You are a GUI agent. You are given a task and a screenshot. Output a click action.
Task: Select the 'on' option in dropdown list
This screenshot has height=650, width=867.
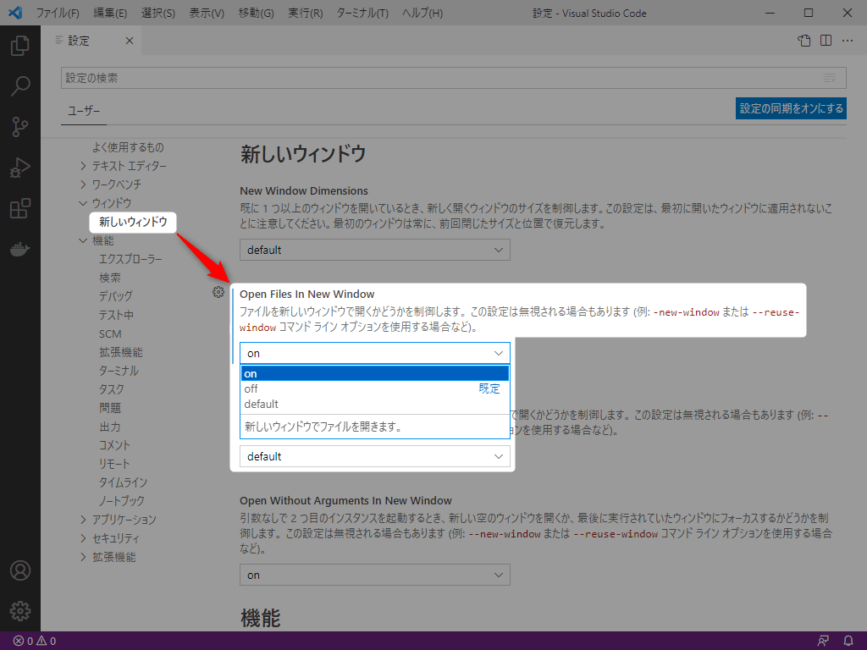(375, 373)
